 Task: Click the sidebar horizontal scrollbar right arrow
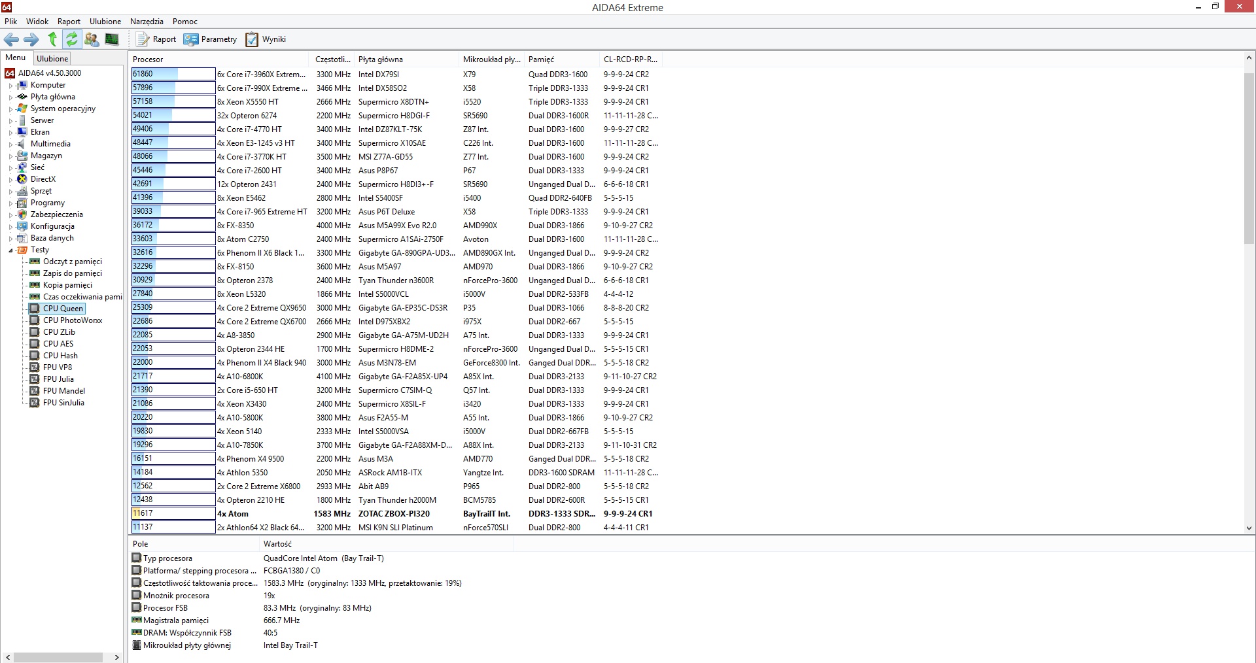coord(117,657)
